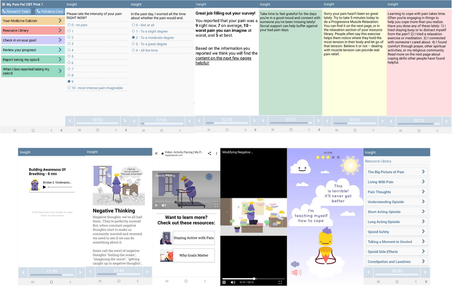This screenshot has height=286, width=452.
Task: Expand the Understanding Opioids topic
Action: coord(396,202)
